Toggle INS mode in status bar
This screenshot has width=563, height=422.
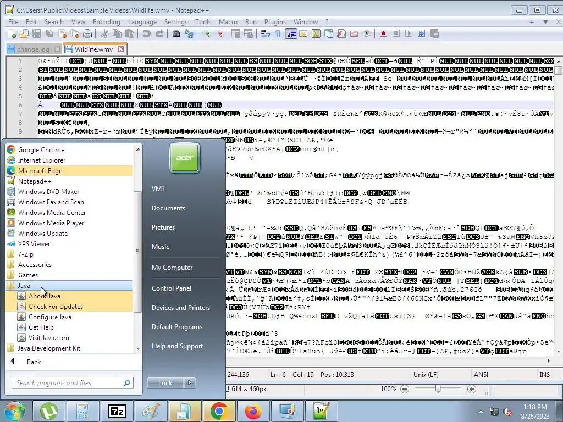pos(544,374)
